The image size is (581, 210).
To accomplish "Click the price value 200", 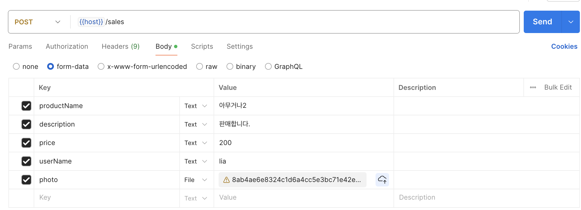I will coord(304,143).
